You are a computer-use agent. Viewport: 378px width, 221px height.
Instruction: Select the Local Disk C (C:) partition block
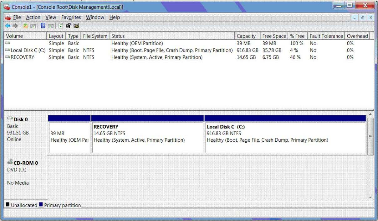click(x=285, y=135)
